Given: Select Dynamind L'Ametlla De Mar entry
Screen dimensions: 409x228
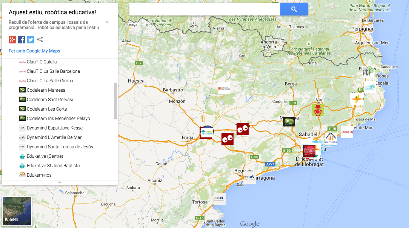Looking at the screenshot, I should 54,137.
